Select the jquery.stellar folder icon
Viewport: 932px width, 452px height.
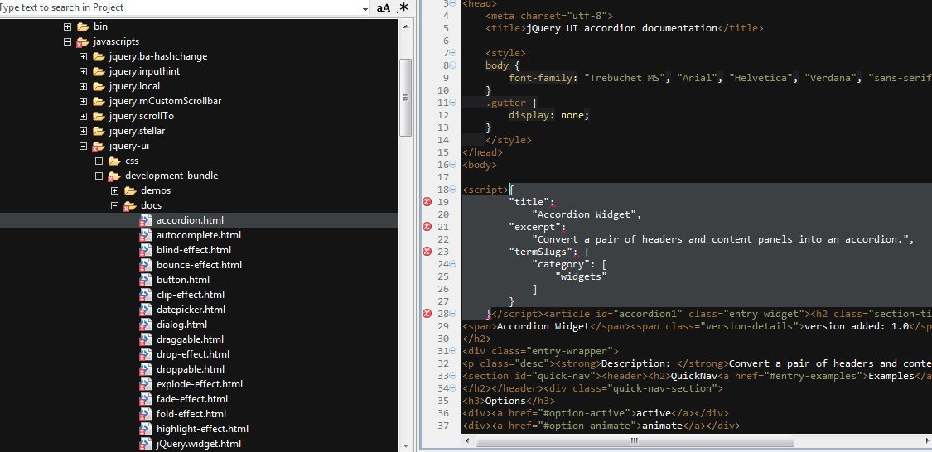point(99,131)
